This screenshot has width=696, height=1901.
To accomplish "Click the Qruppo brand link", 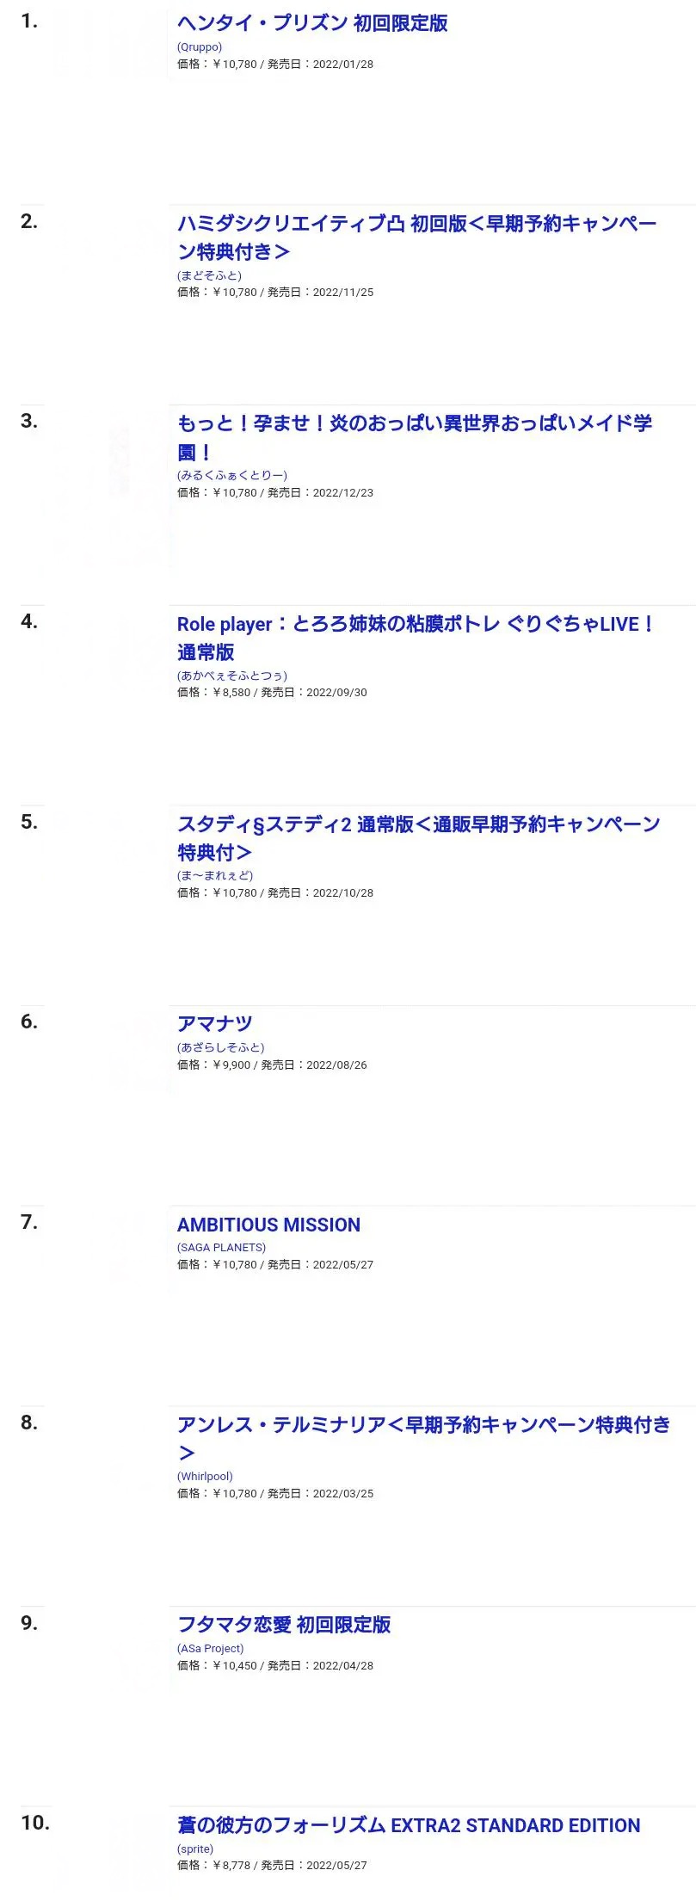I will 200,47.
